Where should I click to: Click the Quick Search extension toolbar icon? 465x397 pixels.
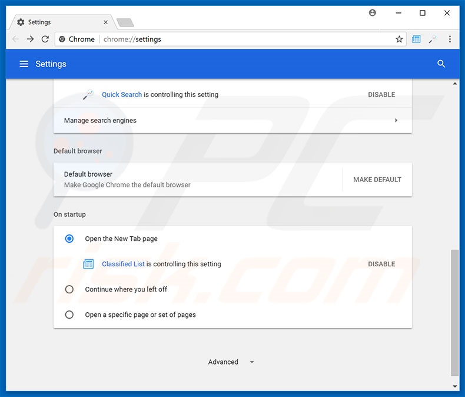(x=433, y=39)
